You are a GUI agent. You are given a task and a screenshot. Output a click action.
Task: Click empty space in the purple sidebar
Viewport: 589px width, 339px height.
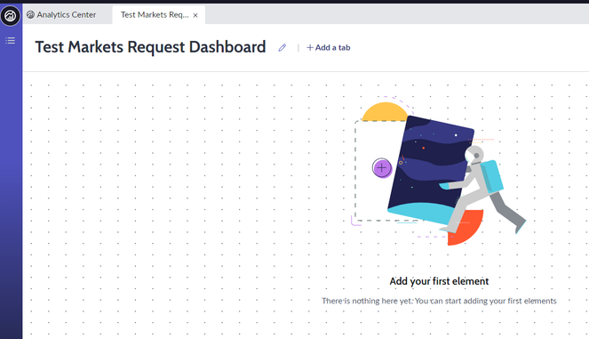(x=11, y=188)
